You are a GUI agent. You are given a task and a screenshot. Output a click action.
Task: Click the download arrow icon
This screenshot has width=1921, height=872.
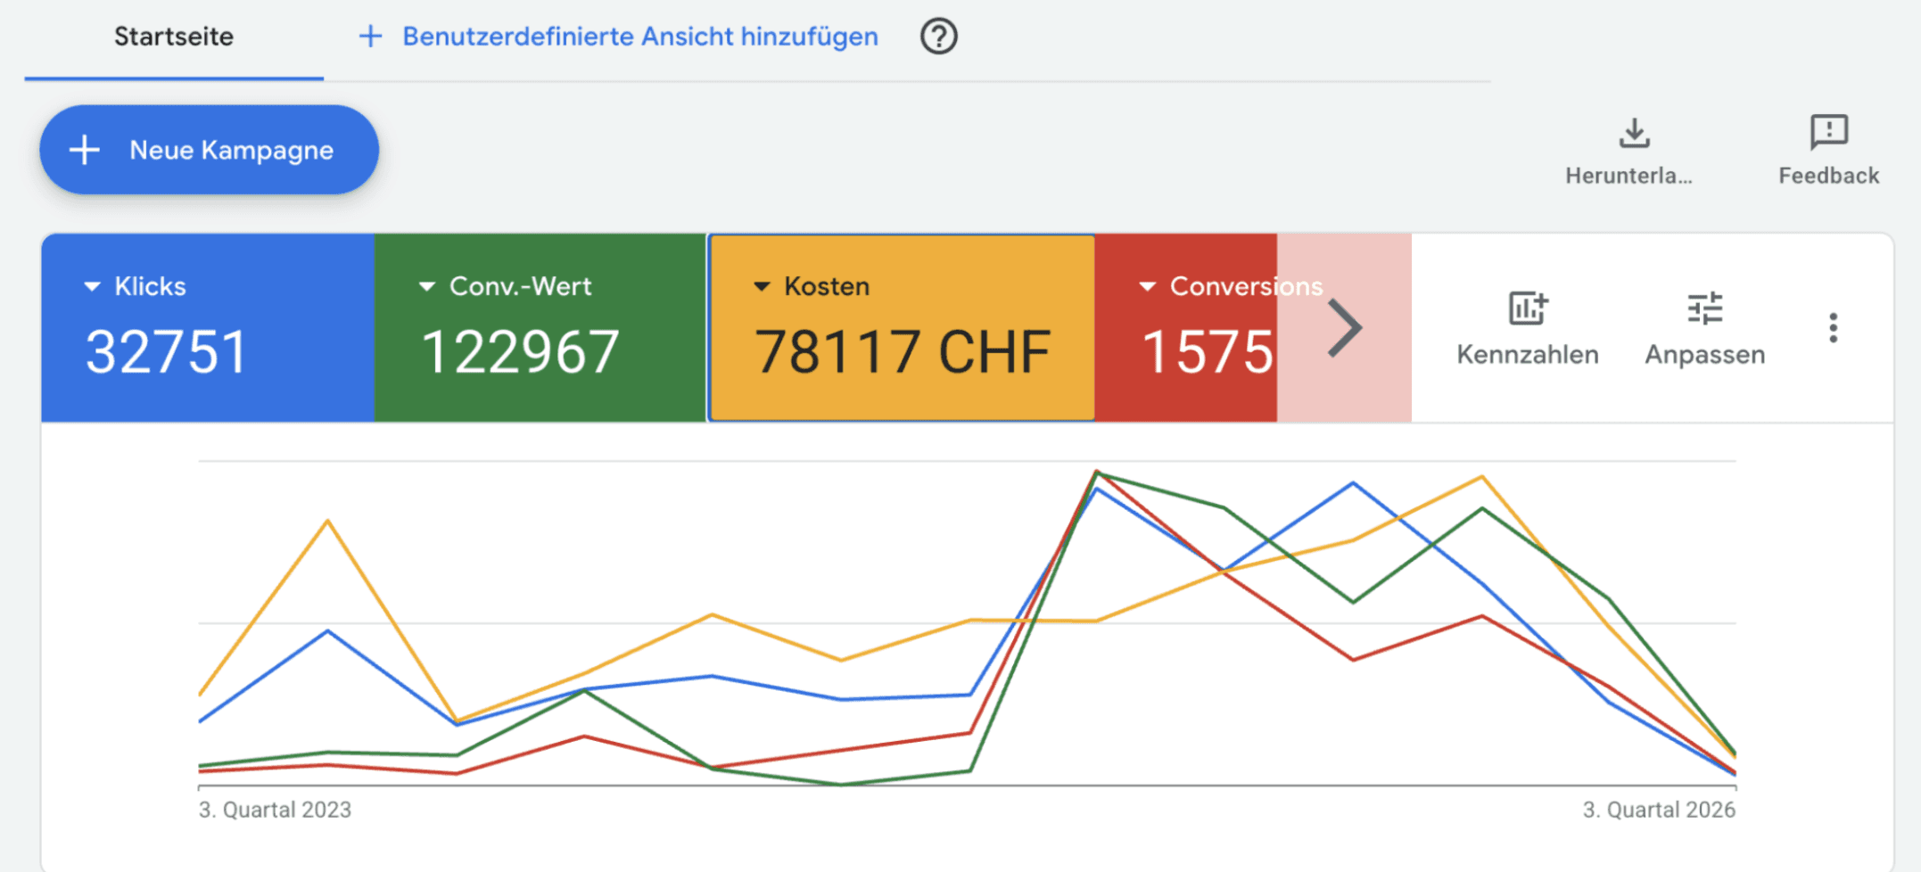coord(1634,133)
